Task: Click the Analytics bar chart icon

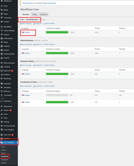Action: [x=2, y=75]
